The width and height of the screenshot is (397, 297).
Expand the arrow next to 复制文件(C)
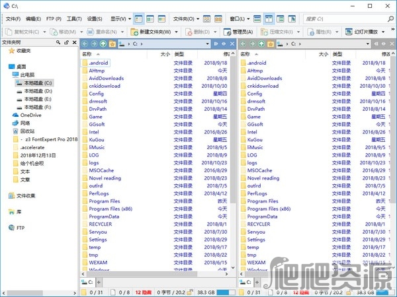coord(44,32)
